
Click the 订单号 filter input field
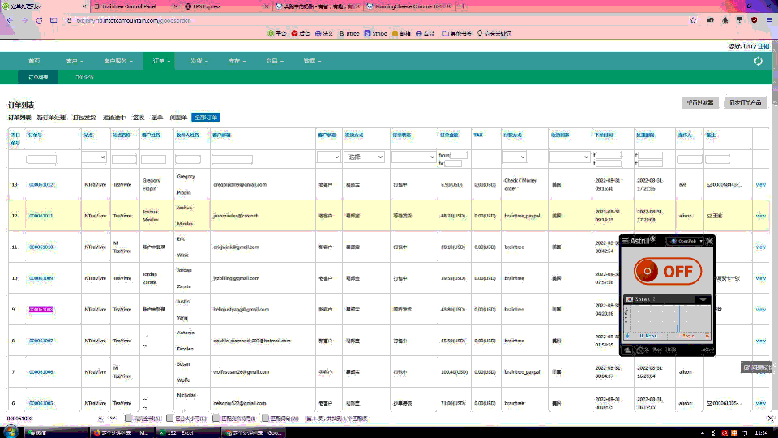coord(41,160)
